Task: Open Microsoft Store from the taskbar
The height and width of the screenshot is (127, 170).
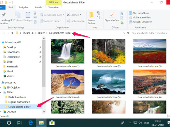Action: [52, 123]
